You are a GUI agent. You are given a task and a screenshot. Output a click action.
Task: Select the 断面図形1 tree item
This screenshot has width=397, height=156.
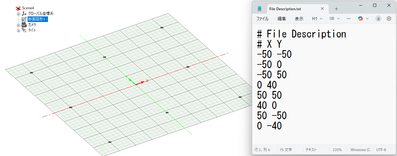(x=38, y=19)
